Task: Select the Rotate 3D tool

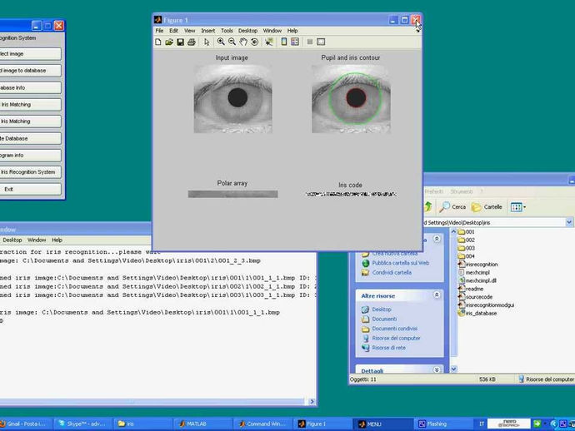Action: pos(254,42)
